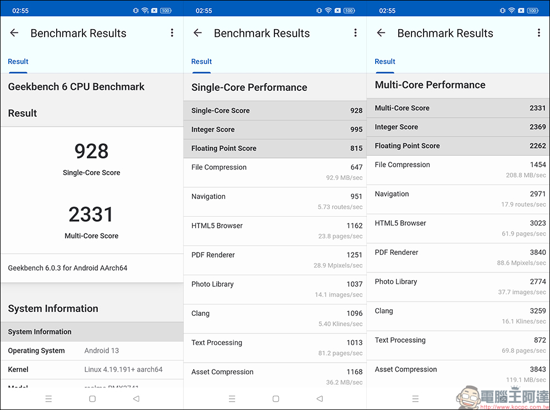This screenshot has width=550, height=410.
Task: Tap Photo Library 1037 row
Action: (x=275, y=289)
